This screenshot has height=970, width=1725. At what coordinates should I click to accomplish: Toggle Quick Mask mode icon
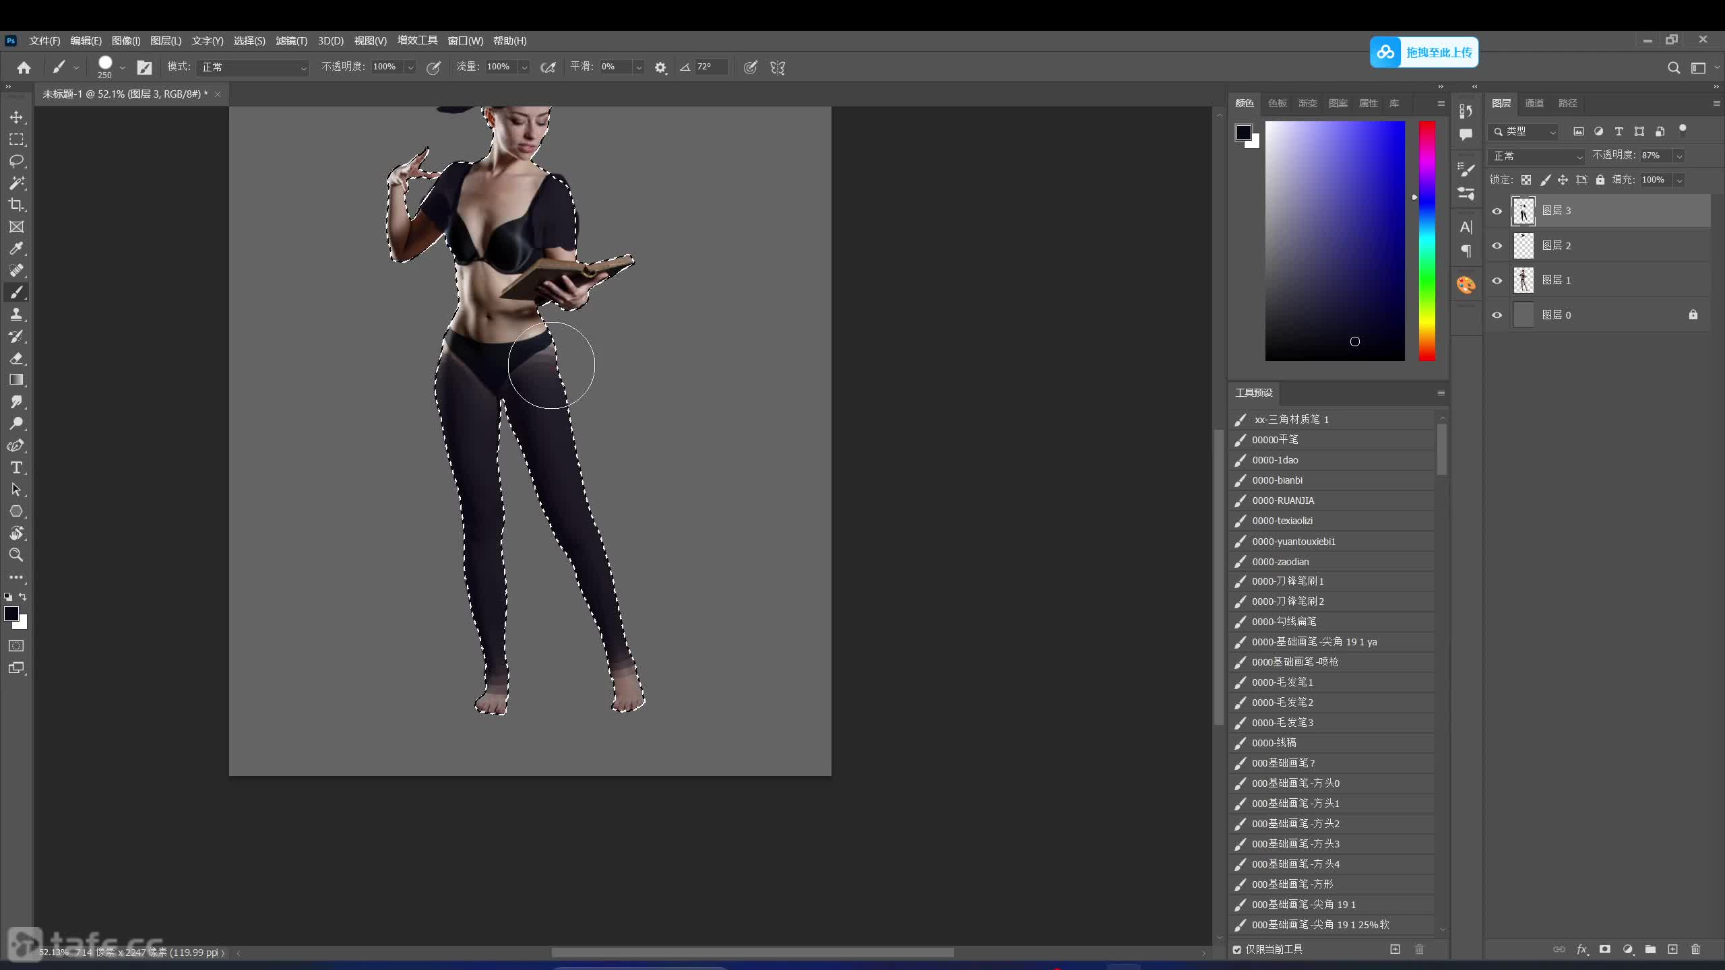16,646
